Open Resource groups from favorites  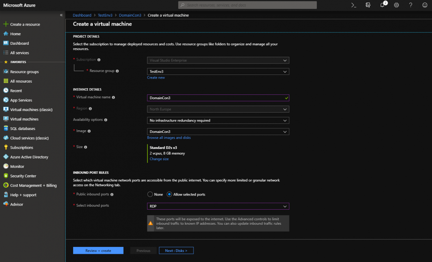pos(24,72)
